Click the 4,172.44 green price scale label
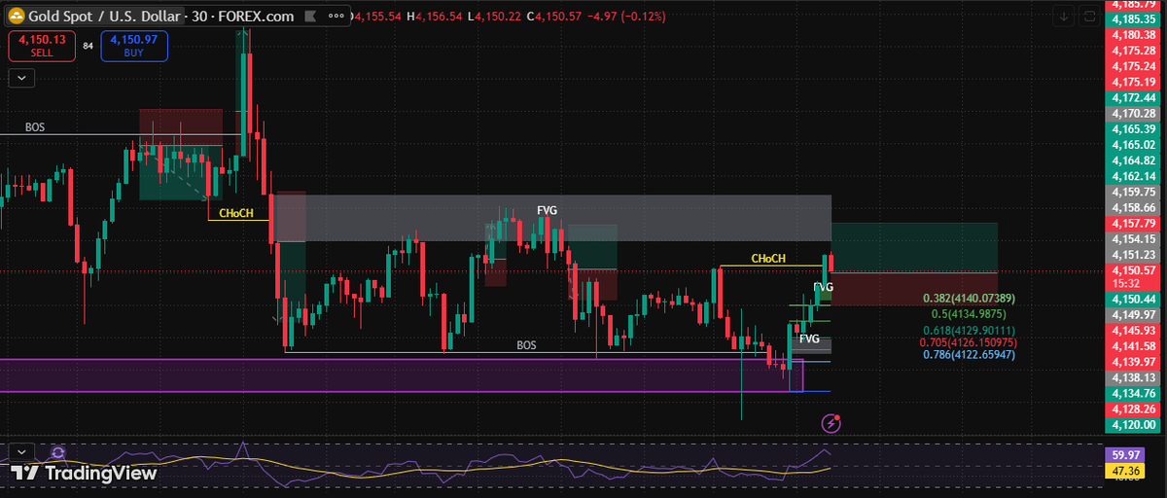 click(x=1136, y=97)
